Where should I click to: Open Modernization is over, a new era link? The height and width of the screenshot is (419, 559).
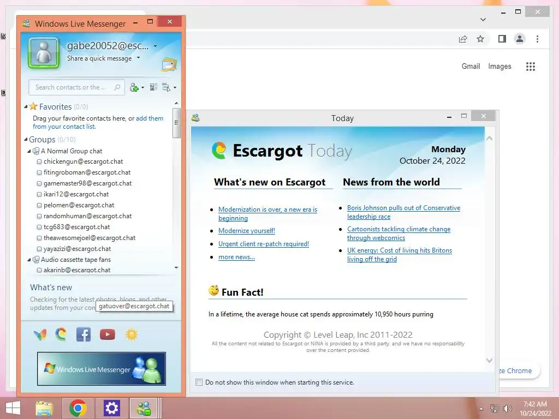(x=267, y=214)
